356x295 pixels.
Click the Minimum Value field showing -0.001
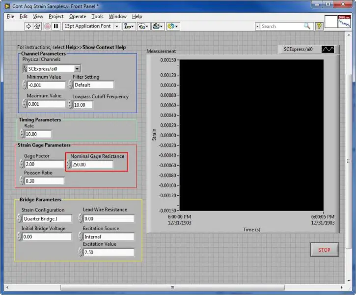pos(46,85)
